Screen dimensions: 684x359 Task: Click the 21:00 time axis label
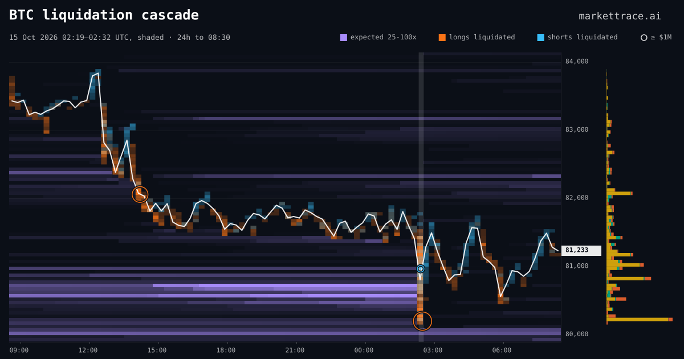(x=295, y=350)
